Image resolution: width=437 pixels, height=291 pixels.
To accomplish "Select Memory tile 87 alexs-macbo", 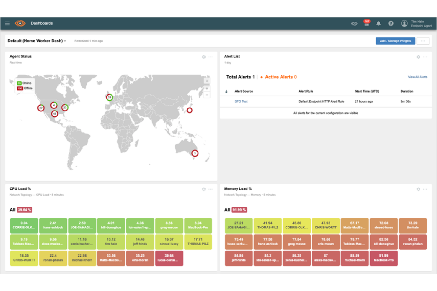I will point(326,258).
